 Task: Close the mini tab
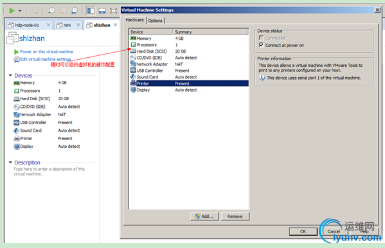pos(78,25)
